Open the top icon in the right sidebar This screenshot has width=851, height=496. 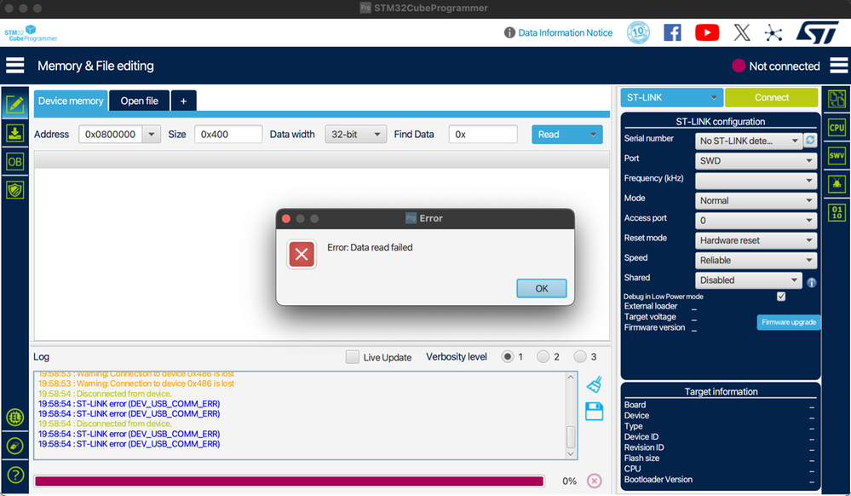(837, 99)
